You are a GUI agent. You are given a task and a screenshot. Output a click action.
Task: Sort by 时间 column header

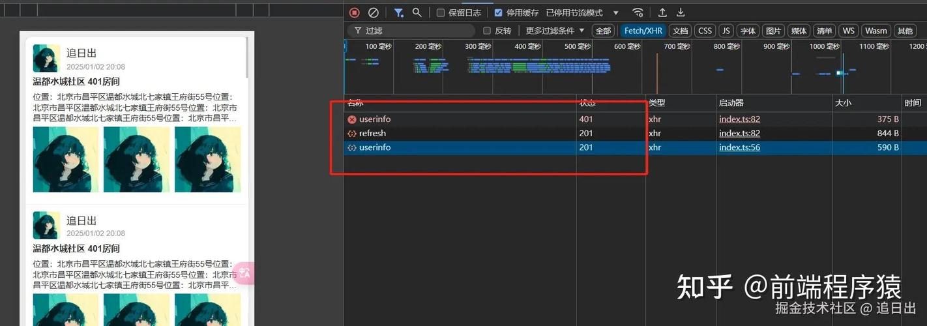click(x=913, y=103)
